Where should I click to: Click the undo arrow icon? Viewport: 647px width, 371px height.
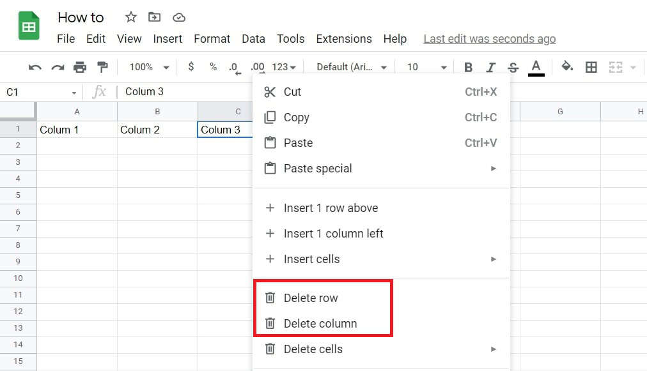point(35,67)
